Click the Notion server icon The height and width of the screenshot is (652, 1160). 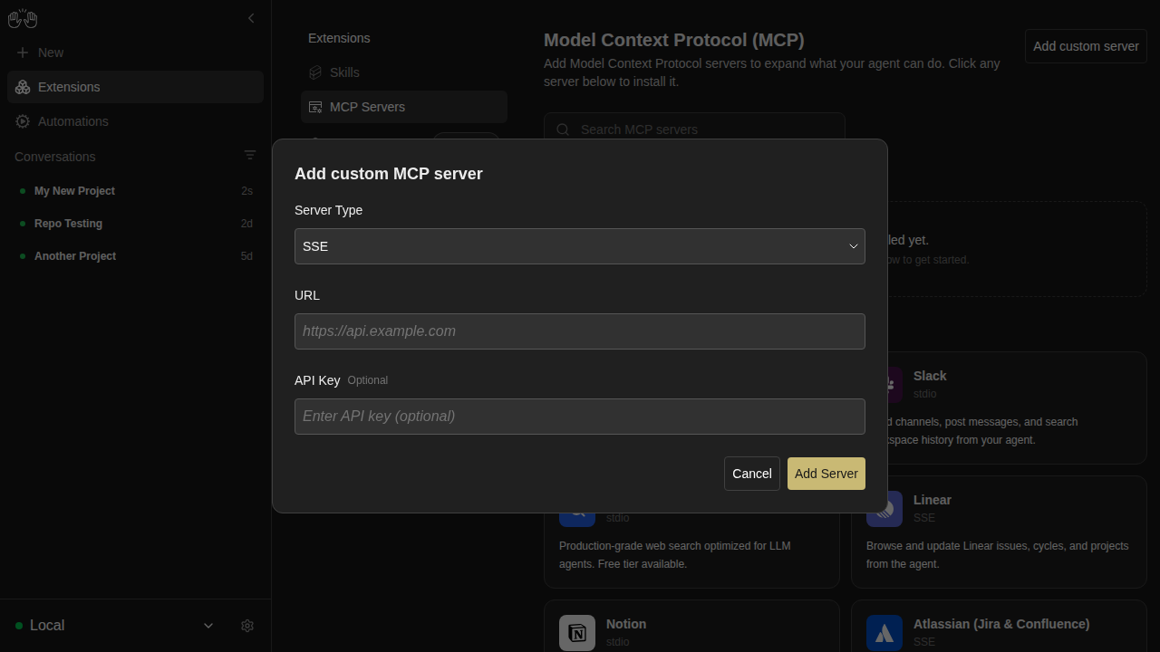pos(577,633)
